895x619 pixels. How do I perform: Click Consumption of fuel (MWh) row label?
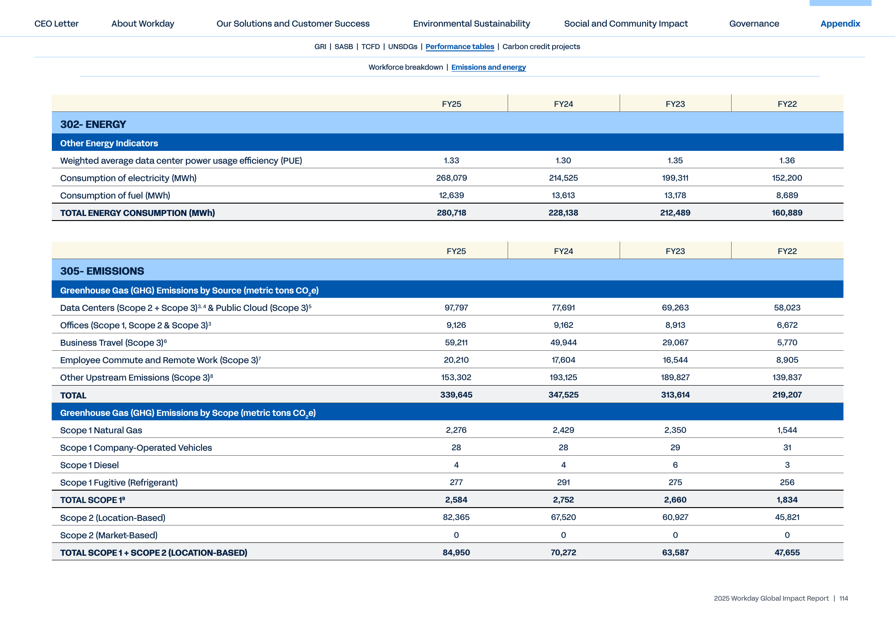coord(115,195)
